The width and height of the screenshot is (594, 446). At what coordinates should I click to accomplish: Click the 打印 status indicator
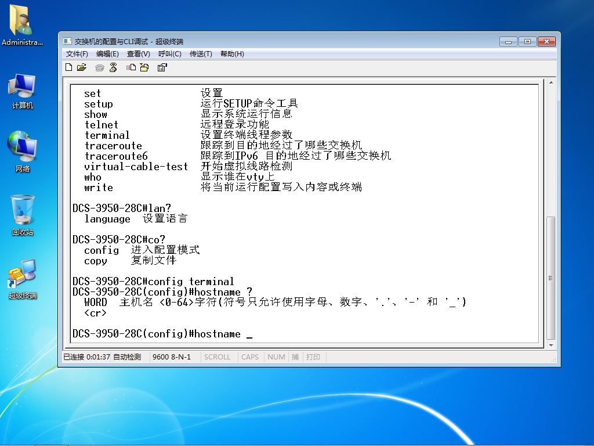[x=313, y=357]
